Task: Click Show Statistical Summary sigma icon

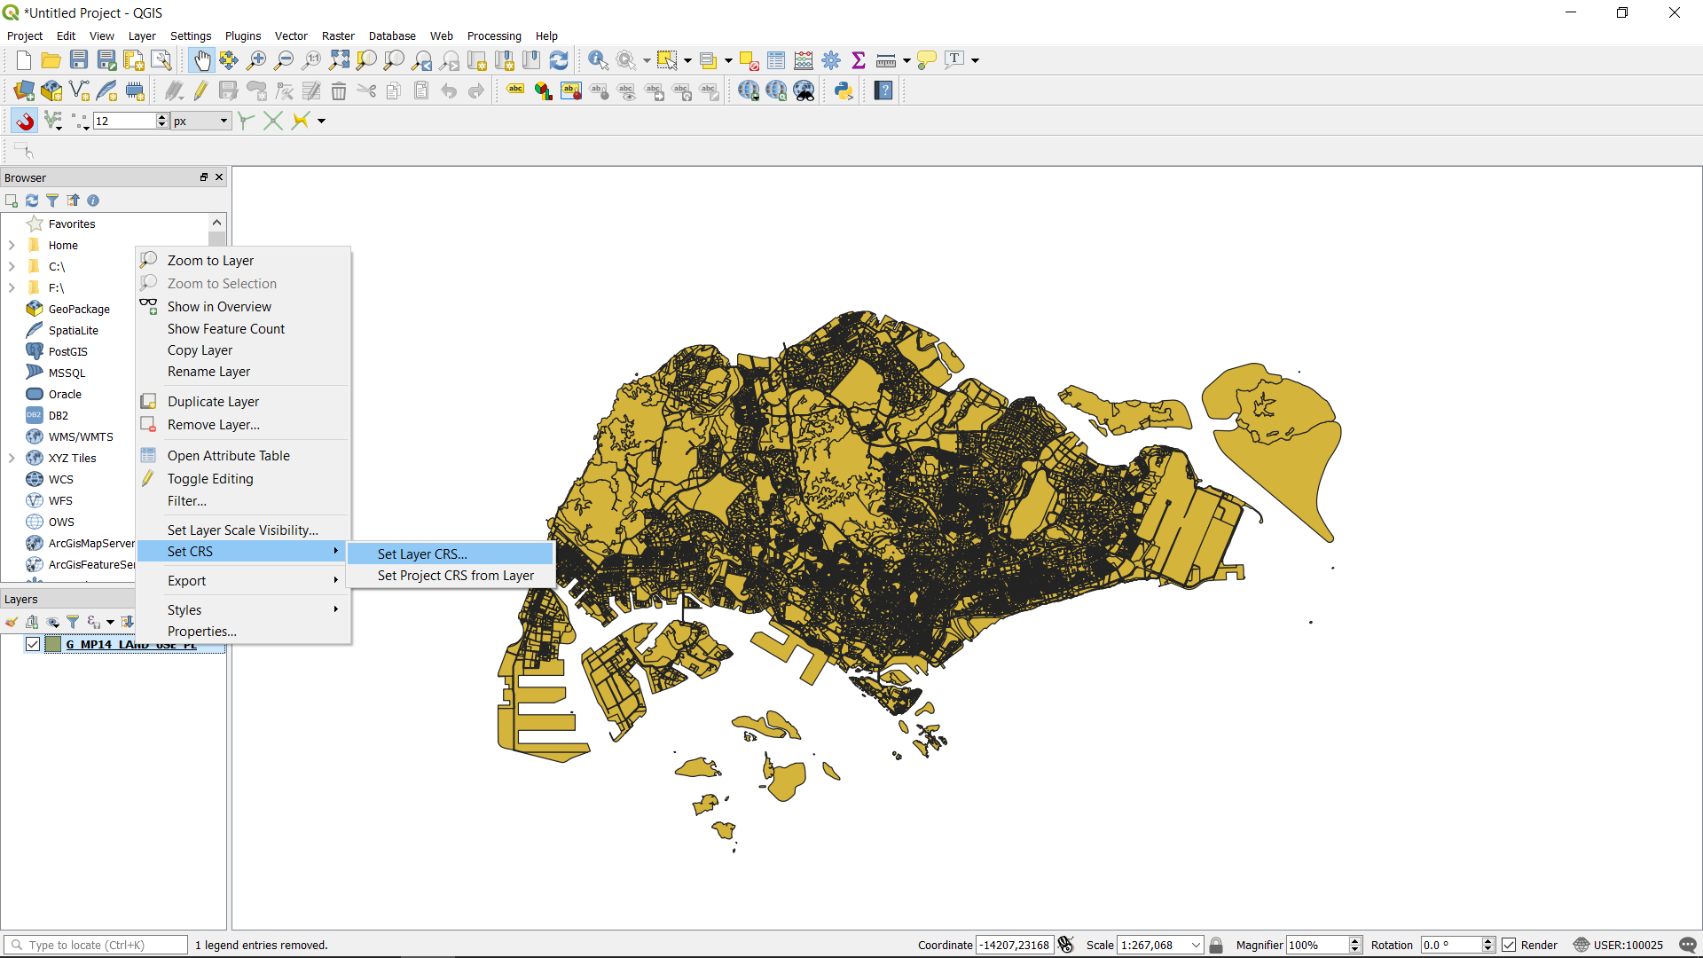Action: point(858,60)
